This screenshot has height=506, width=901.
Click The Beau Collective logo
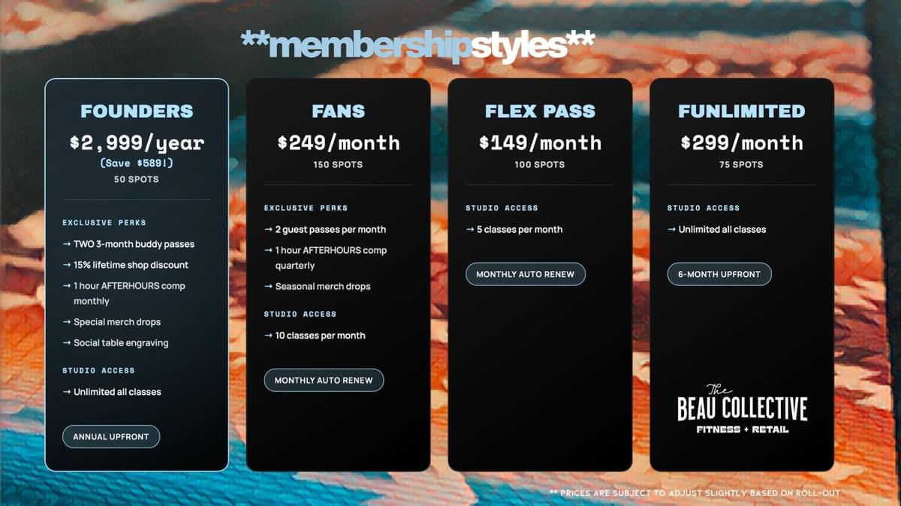coord(742,409)
